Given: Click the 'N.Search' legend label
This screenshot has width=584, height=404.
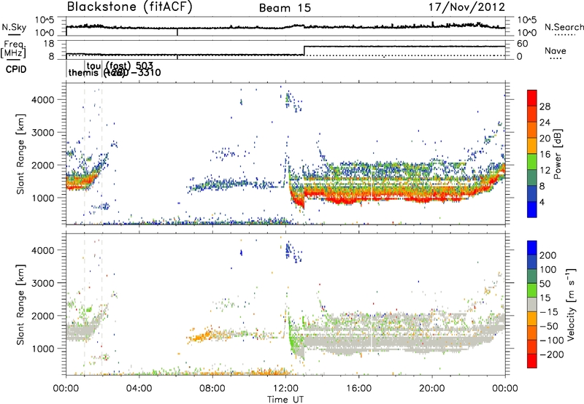Looking at the screenshot, I should (564, 27).
